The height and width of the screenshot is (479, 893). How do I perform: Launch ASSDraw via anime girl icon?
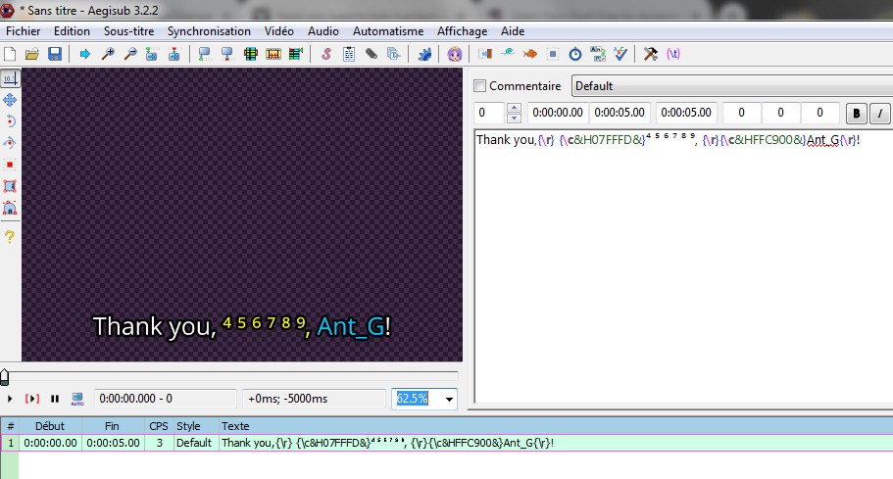tap(455, 54)
